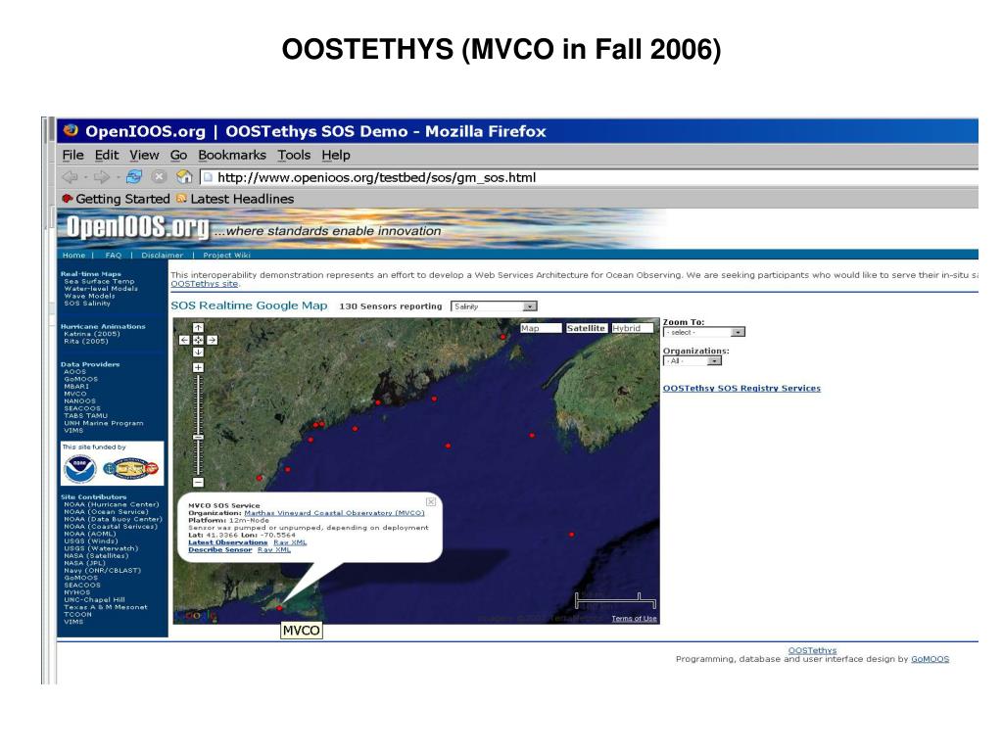This screenshot has width=1003, height=752.
Task: Open the OOSTethys link in page footer
Action: (812, 650)
